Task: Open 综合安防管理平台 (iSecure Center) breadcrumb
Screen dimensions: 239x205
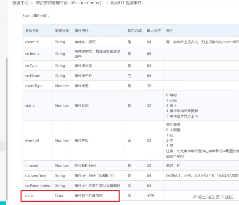Action: pos(69,3)
